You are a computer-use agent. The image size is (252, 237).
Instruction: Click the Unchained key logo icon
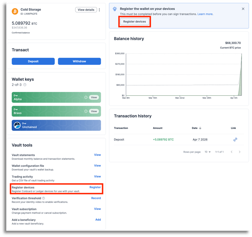point(17,125)
